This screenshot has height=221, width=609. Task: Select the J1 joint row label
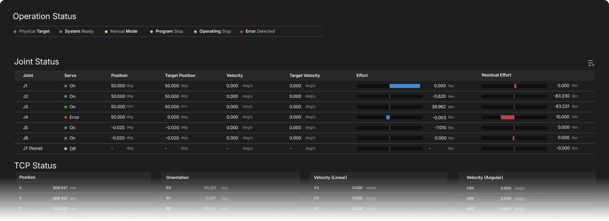pos(25,86)
